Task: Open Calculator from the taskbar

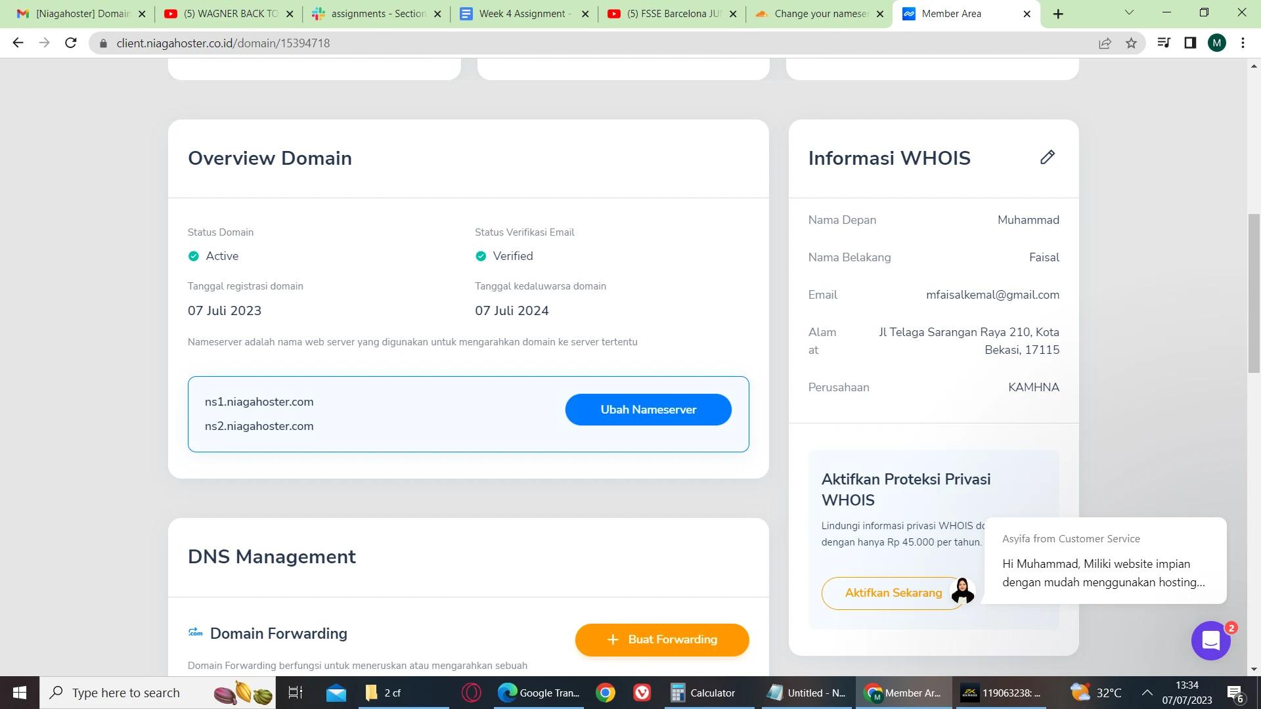Action: coord(703,693)
